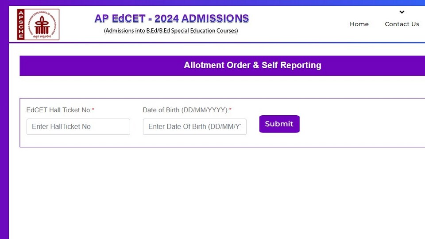Click the circular council emblem inside the logo
This screenshot has height=239, width=425.
pos(42,24)
